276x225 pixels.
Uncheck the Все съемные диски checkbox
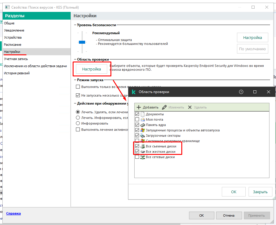(x=137, y=146)
